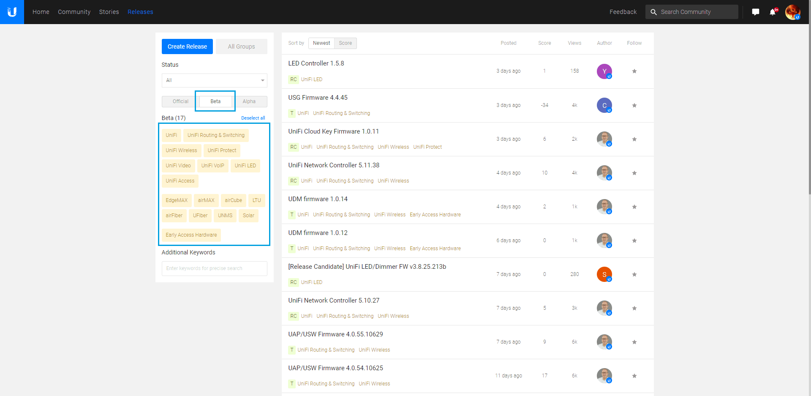
Task: Star the UDM firmware 1.0.14 release
Action: [634, 207]
